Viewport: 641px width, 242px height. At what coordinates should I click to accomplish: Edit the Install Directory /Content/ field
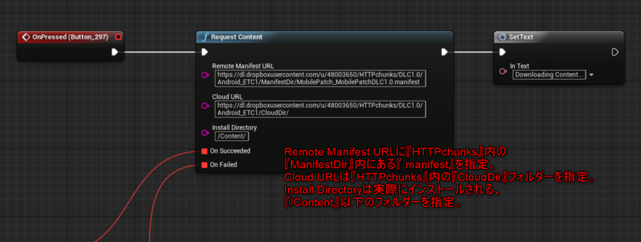(x=232, y=136)
